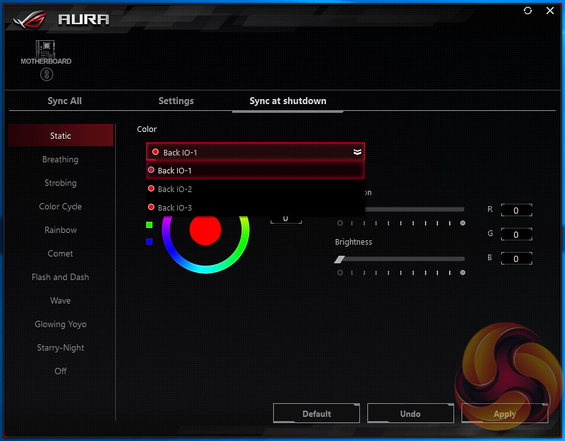Close the Aura window

click(550, 11)
